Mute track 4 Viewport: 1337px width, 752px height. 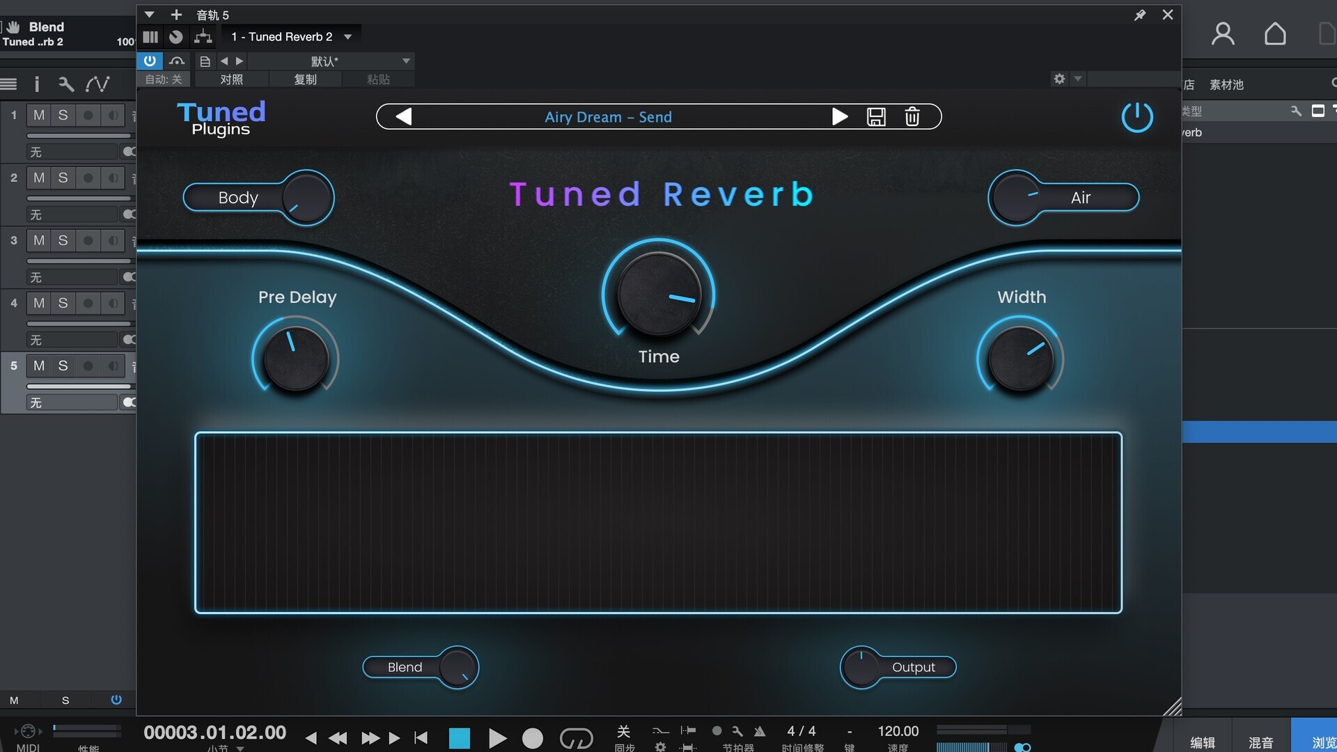(39, 303)
